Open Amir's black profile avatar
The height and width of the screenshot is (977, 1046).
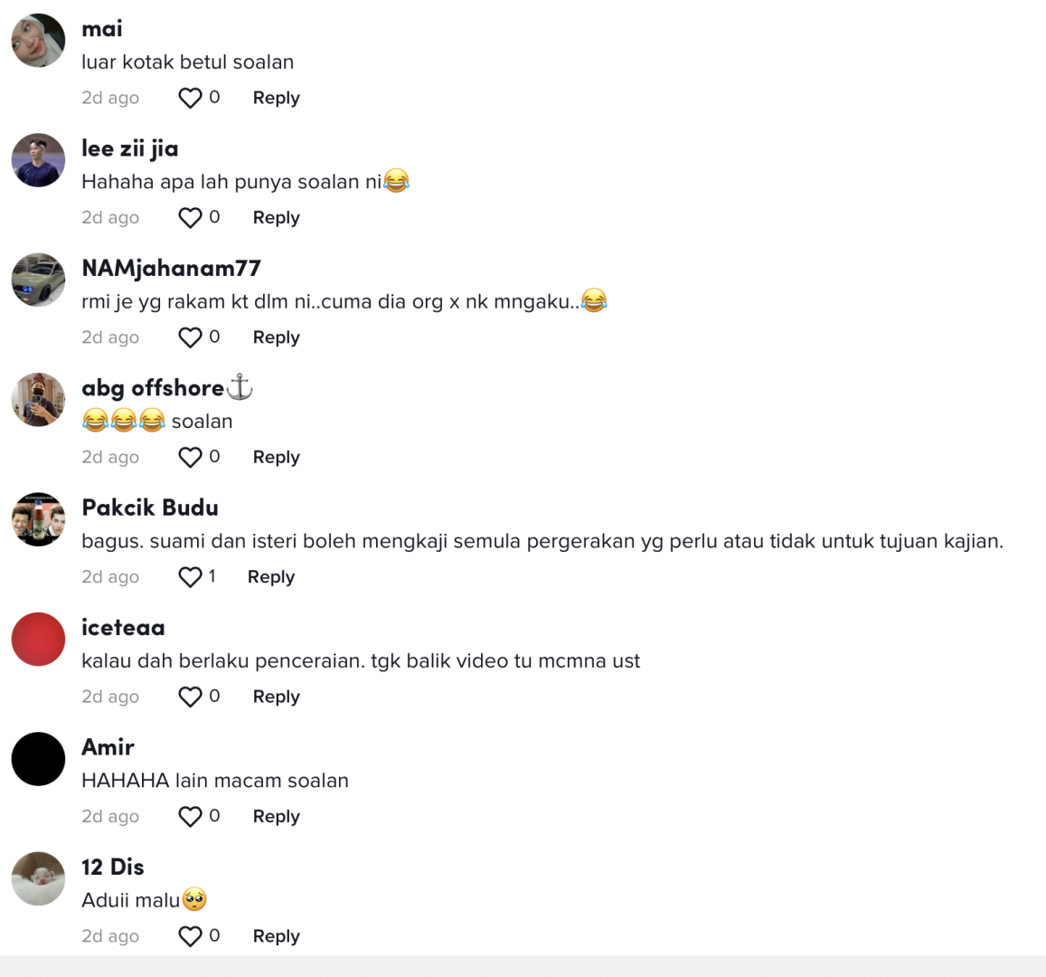[x=38, y=759]
